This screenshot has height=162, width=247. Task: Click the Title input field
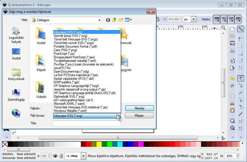click(x=86, y=123)
